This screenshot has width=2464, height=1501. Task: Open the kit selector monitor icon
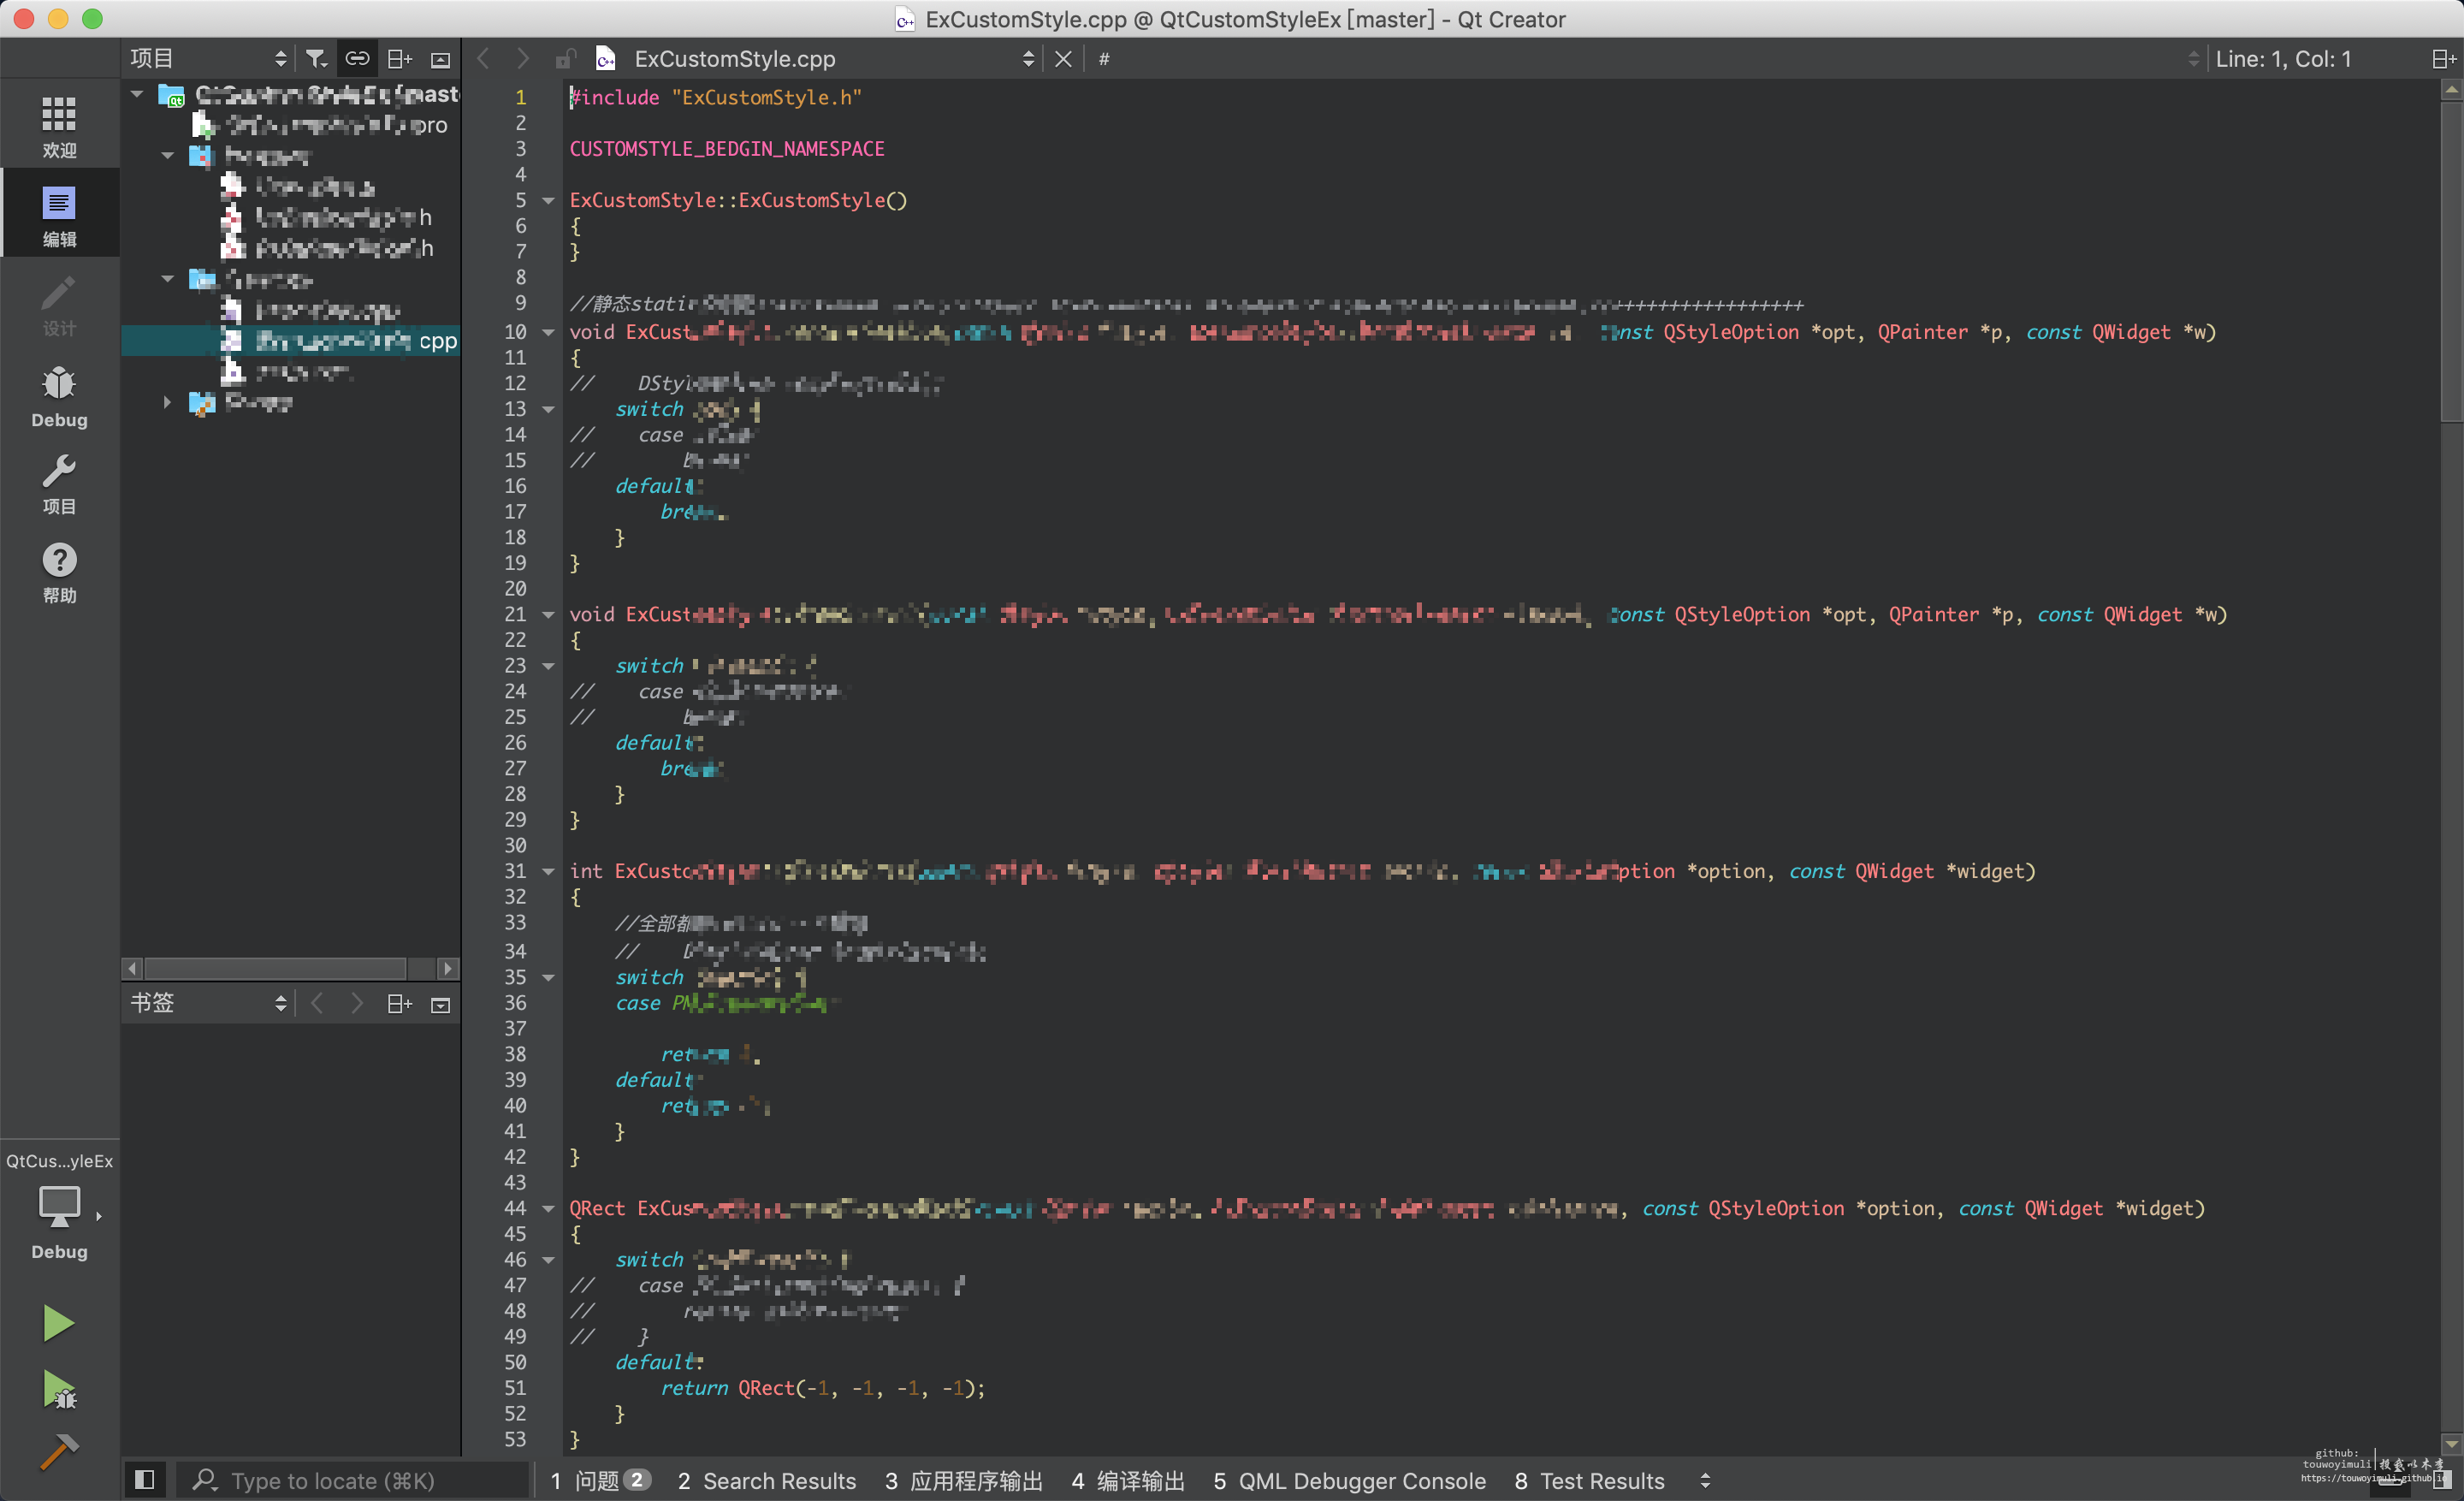point(59,1206)
